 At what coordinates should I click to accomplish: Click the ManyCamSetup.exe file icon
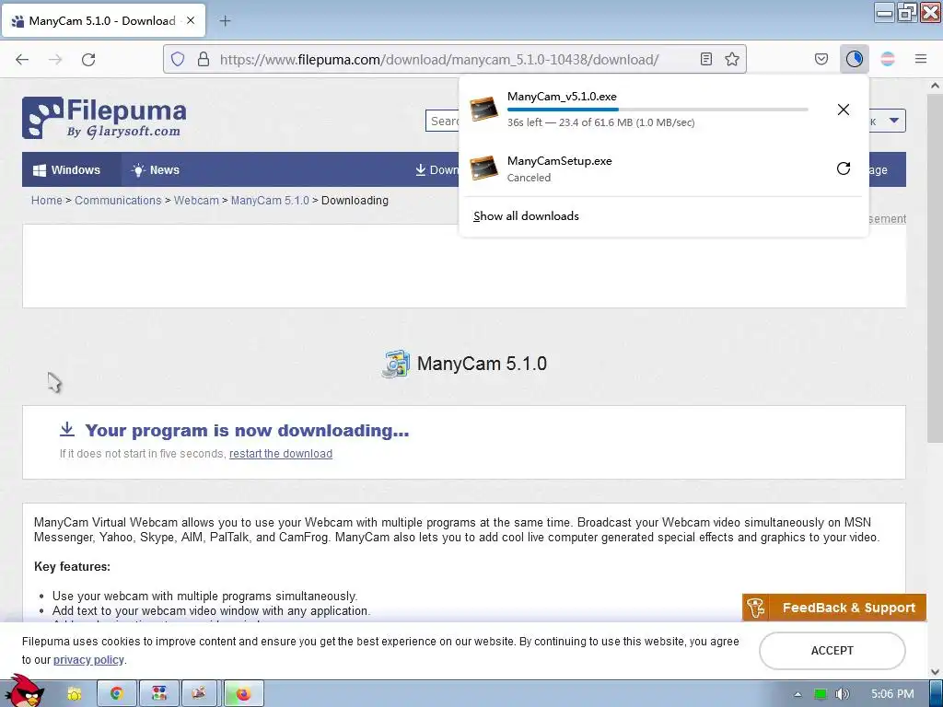pyautogui.click(x=484, y=168)
